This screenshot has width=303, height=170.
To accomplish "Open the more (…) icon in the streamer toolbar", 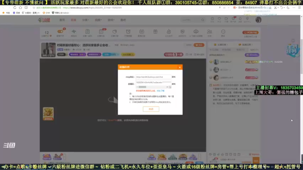I will 223,32.
